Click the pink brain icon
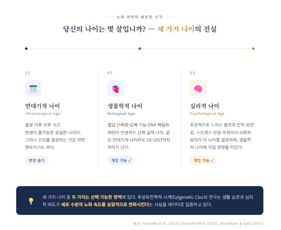The width and height of the screenshot is (281, 230). [x=198, y=88]
